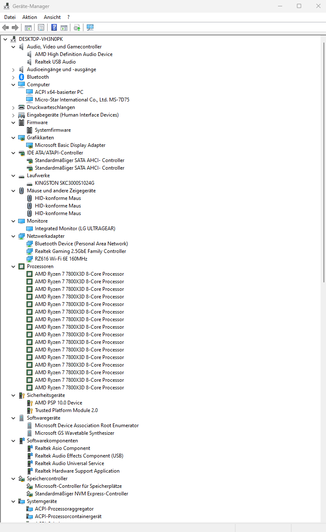Select the Monitore category label

pos(37,221)
